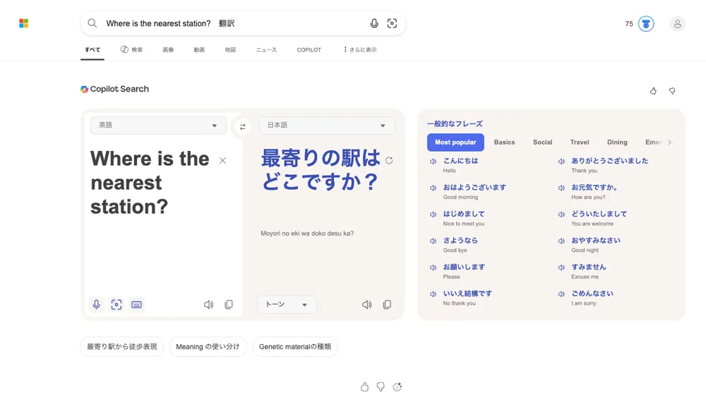Play audio for どういたしまして
Image resolution: width=706 pixels, height=397 pixels.
[x=561, y=214]
